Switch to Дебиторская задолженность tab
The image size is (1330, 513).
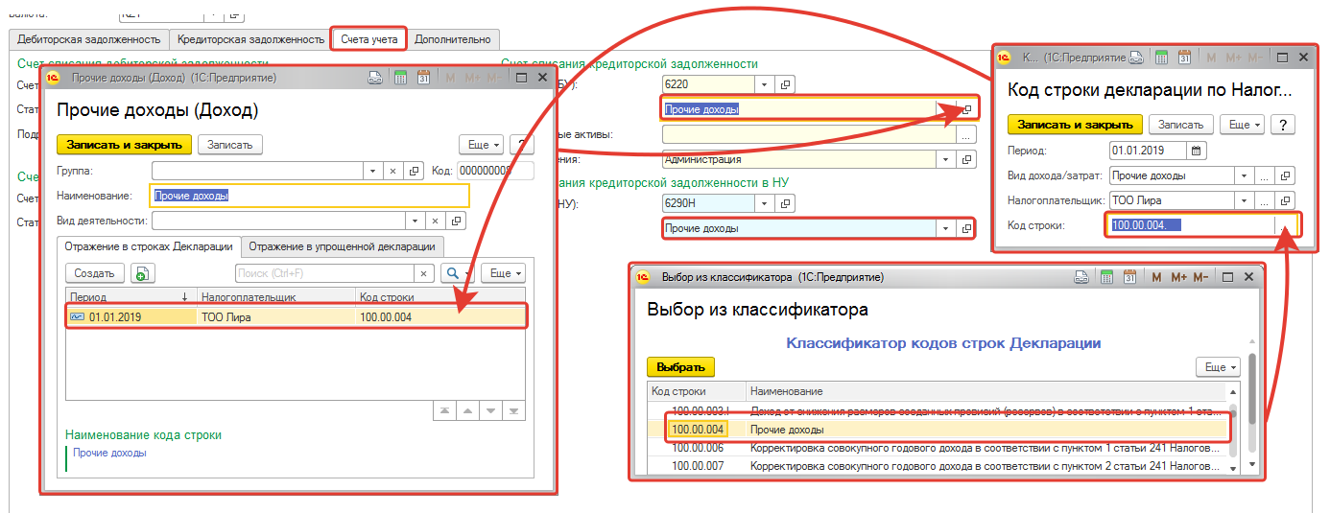[89, 39]
